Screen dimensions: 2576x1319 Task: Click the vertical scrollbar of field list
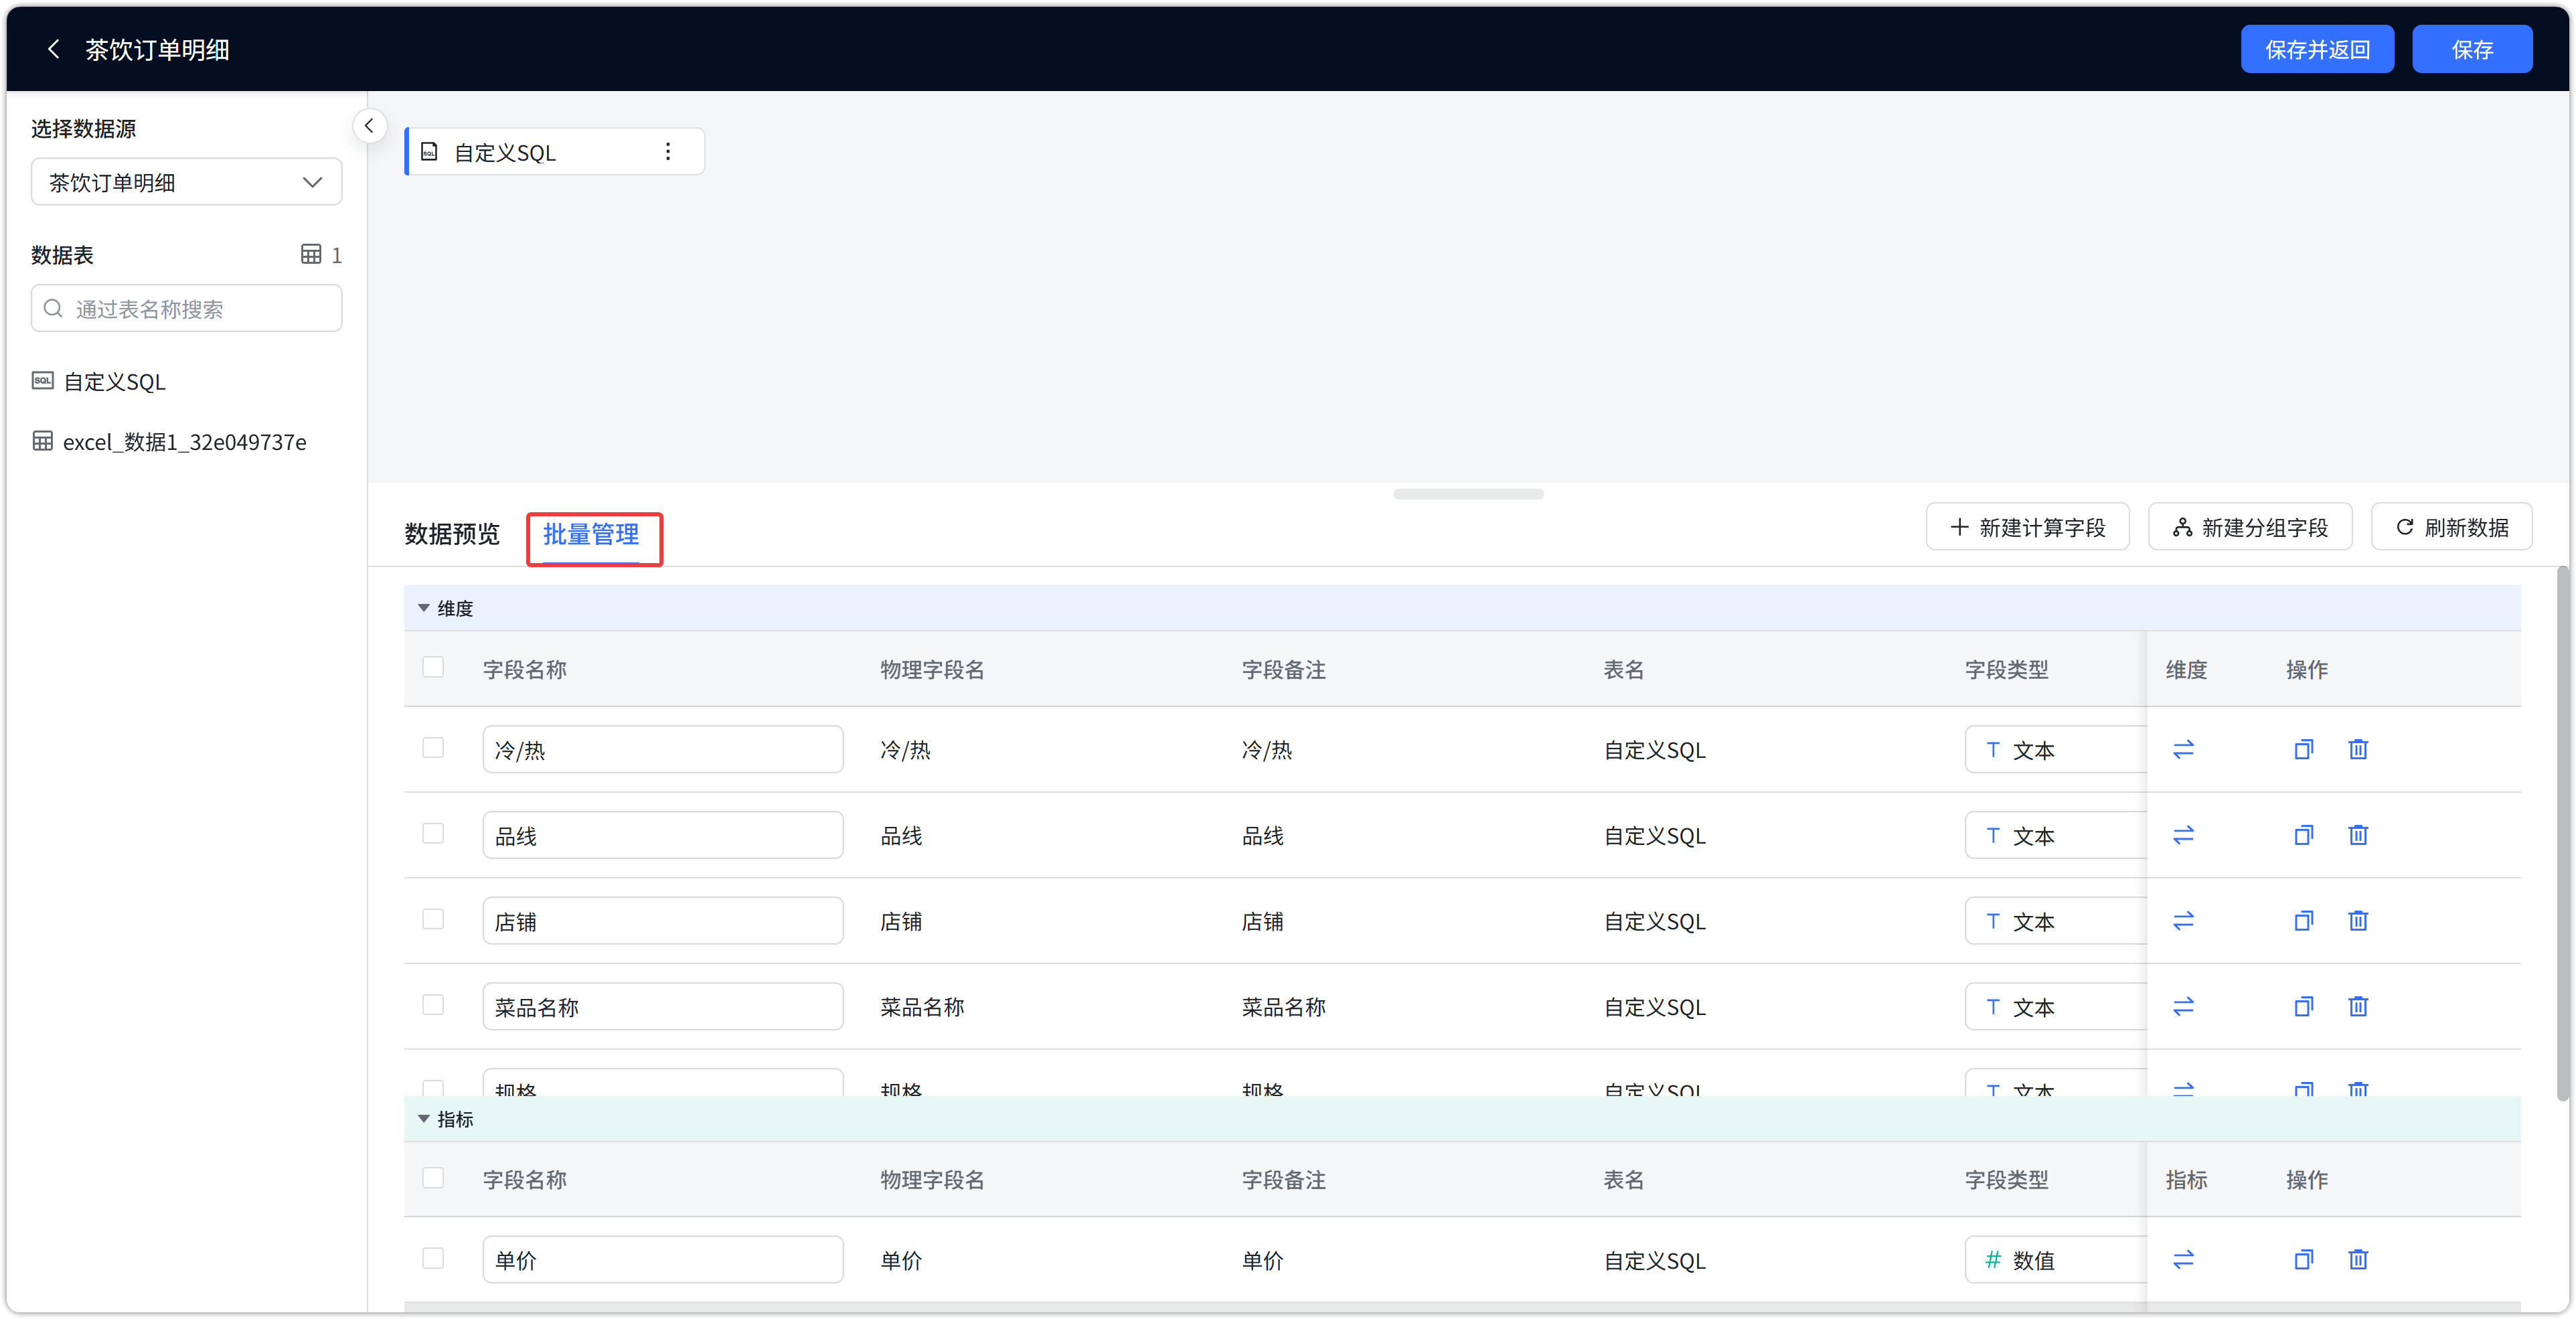click(2563, 835)
